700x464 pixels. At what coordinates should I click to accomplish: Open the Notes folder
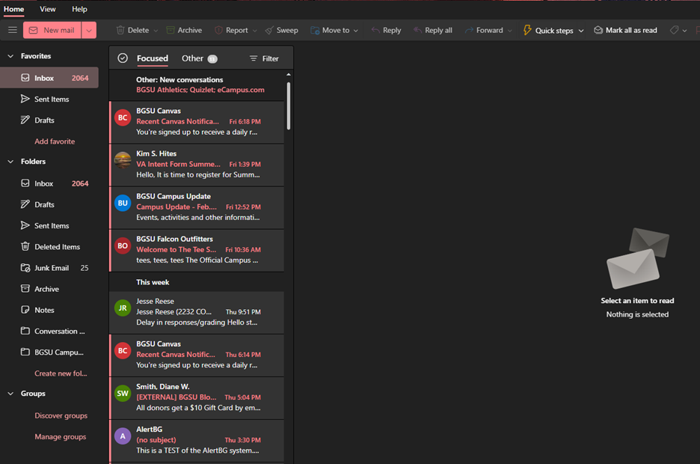[x=49, y=310]
